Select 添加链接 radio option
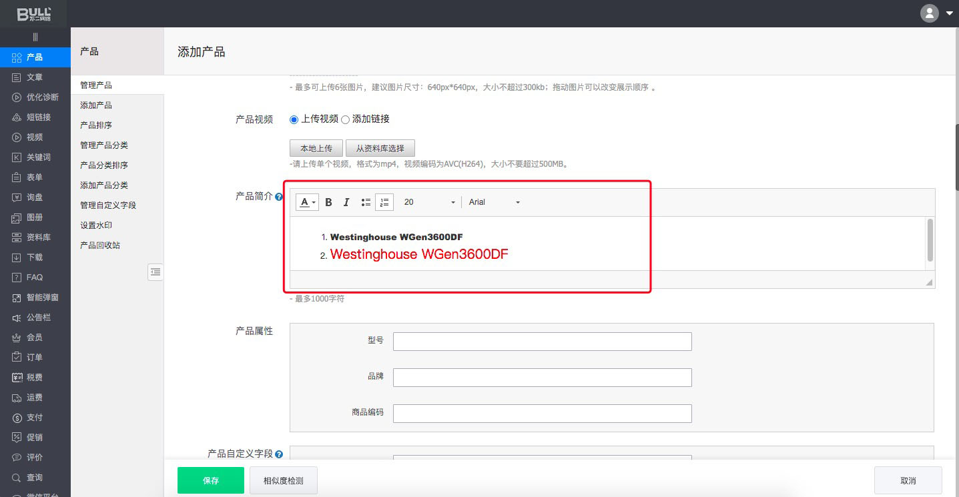This screenshot has height=497, width=959. pyautogui.click(x=346, y=119)
